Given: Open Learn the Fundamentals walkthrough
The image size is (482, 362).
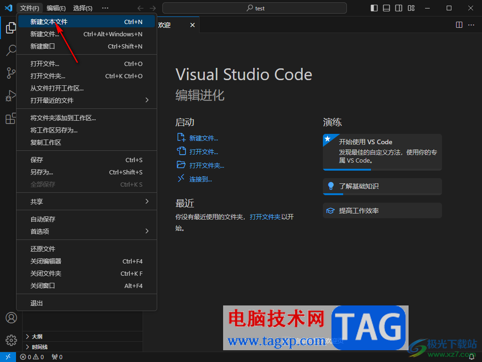Looking at the screenshot, I should [x=382, y=186].
